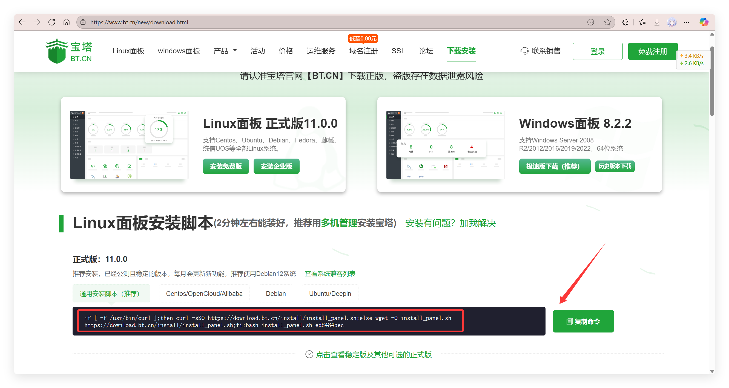Click the browser forward arrow
Image resolution: width=729 pixels, height=388 pixels.
[37, 22]
